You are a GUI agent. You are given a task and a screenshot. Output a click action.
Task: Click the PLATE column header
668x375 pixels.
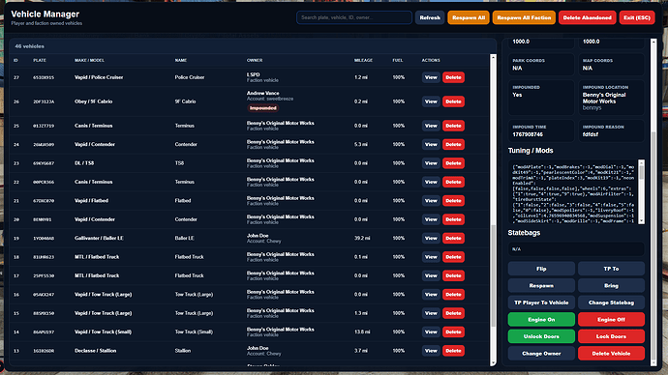pos(40,60)
